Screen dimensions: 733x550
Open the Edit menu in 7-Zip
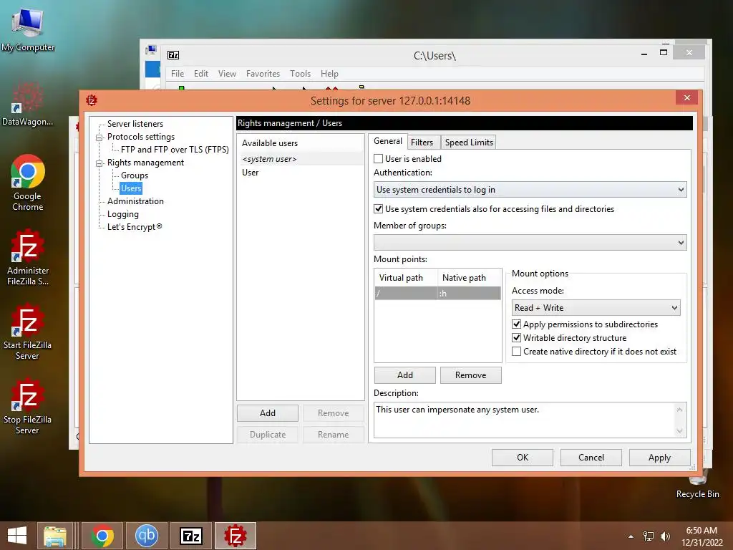(x=201, y=74)
